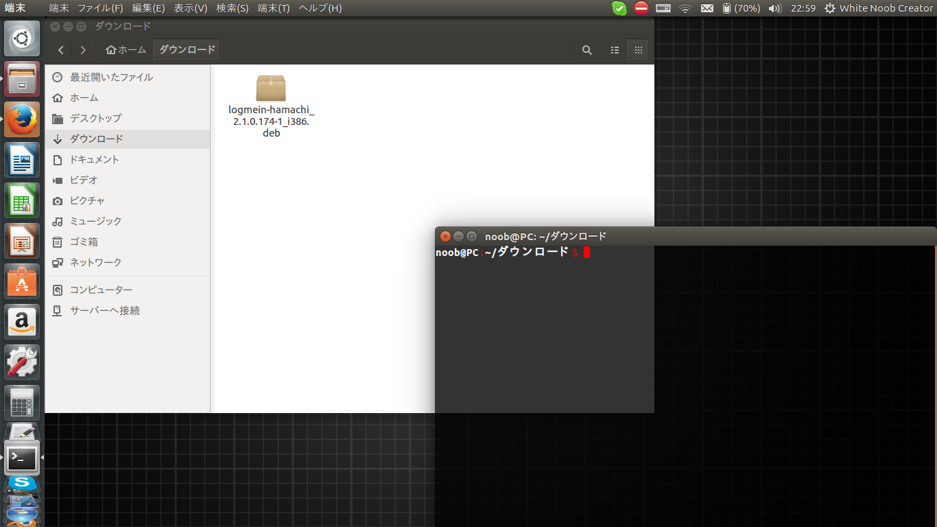
Task: Open ゴミ箱 trash in the sidebar
Action: (128, 242)
